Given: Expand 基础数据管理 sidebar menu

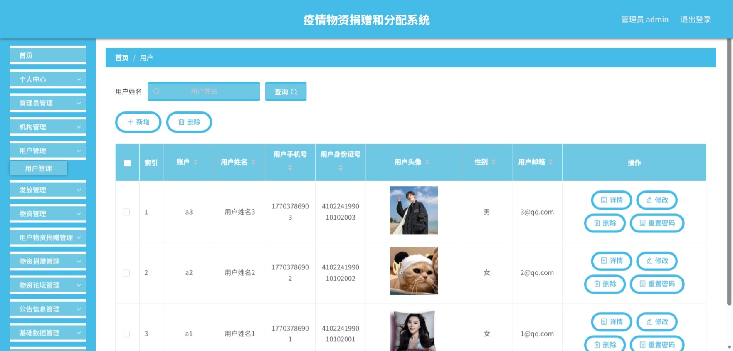Looking at the screenshot, I should pos(48,333).
